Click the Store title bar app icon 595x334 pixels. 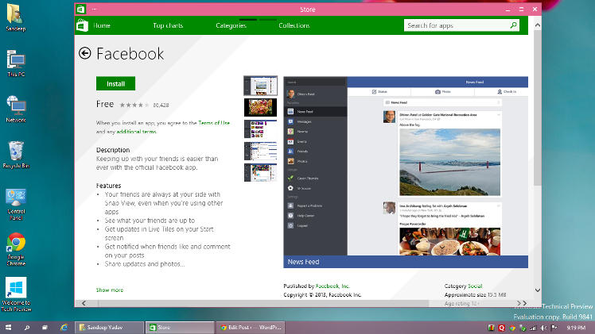[x=81, y=9]
